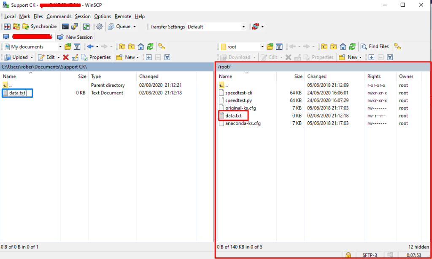Expand the globe icon dropdown arrow
Image resolution: width=432 pixels, height=259 pixels.
(x=262, y=27)
